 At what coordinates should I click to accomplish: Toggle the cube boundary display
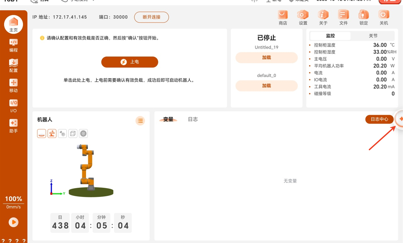point(73,134)
